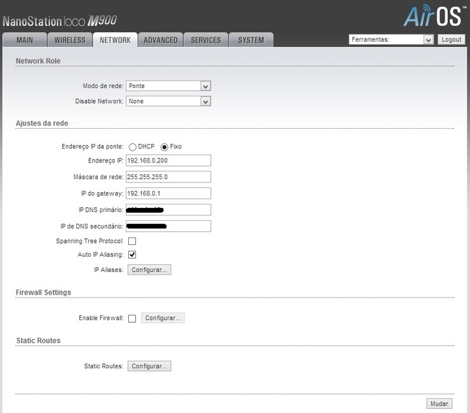Configure IP Aliases button
The image size is (470, 413).
click(x=150, y=270)
